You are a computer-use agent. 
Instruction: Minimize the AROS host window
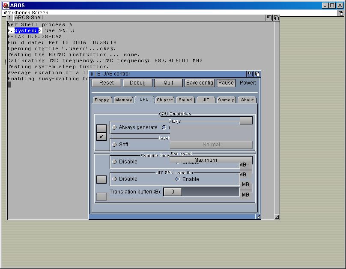[325, 5]
